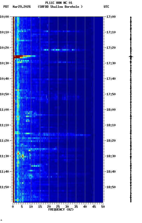Click the 18:20 UTC time label
Viewport: 142px width, 223px height.
(111, 141)
